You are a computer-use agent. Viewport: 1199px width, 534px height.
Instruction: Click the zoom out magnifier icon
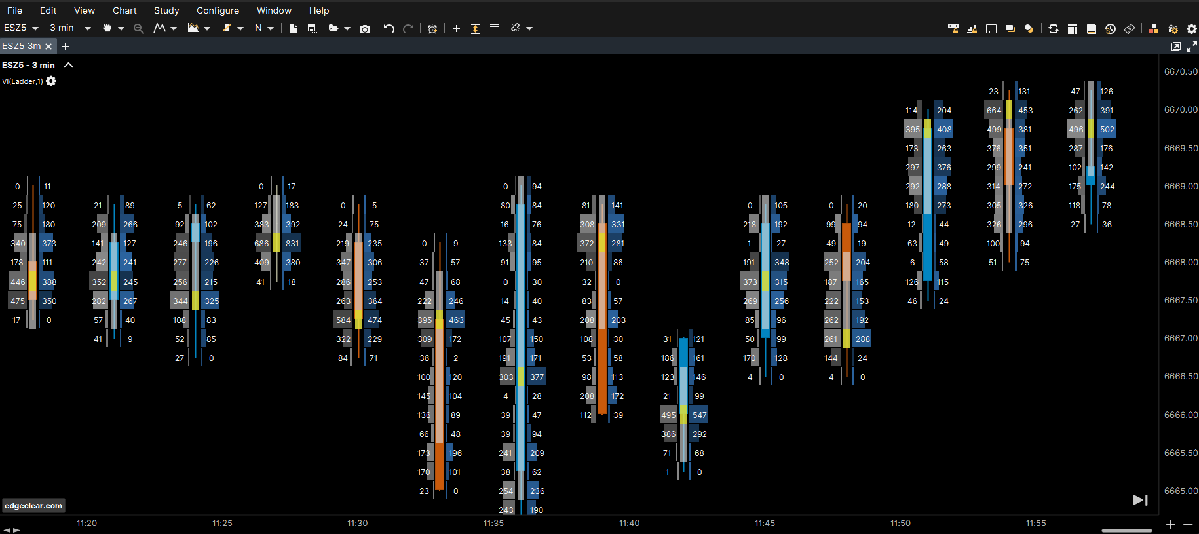click(138, 29)
